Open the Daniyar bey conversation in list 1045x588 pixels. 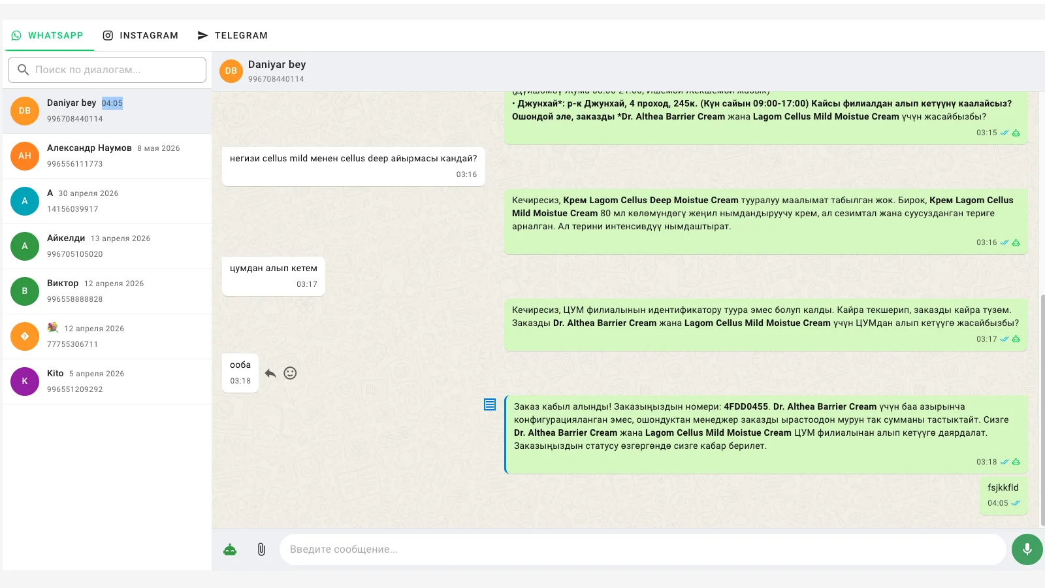tap(107, 111)
